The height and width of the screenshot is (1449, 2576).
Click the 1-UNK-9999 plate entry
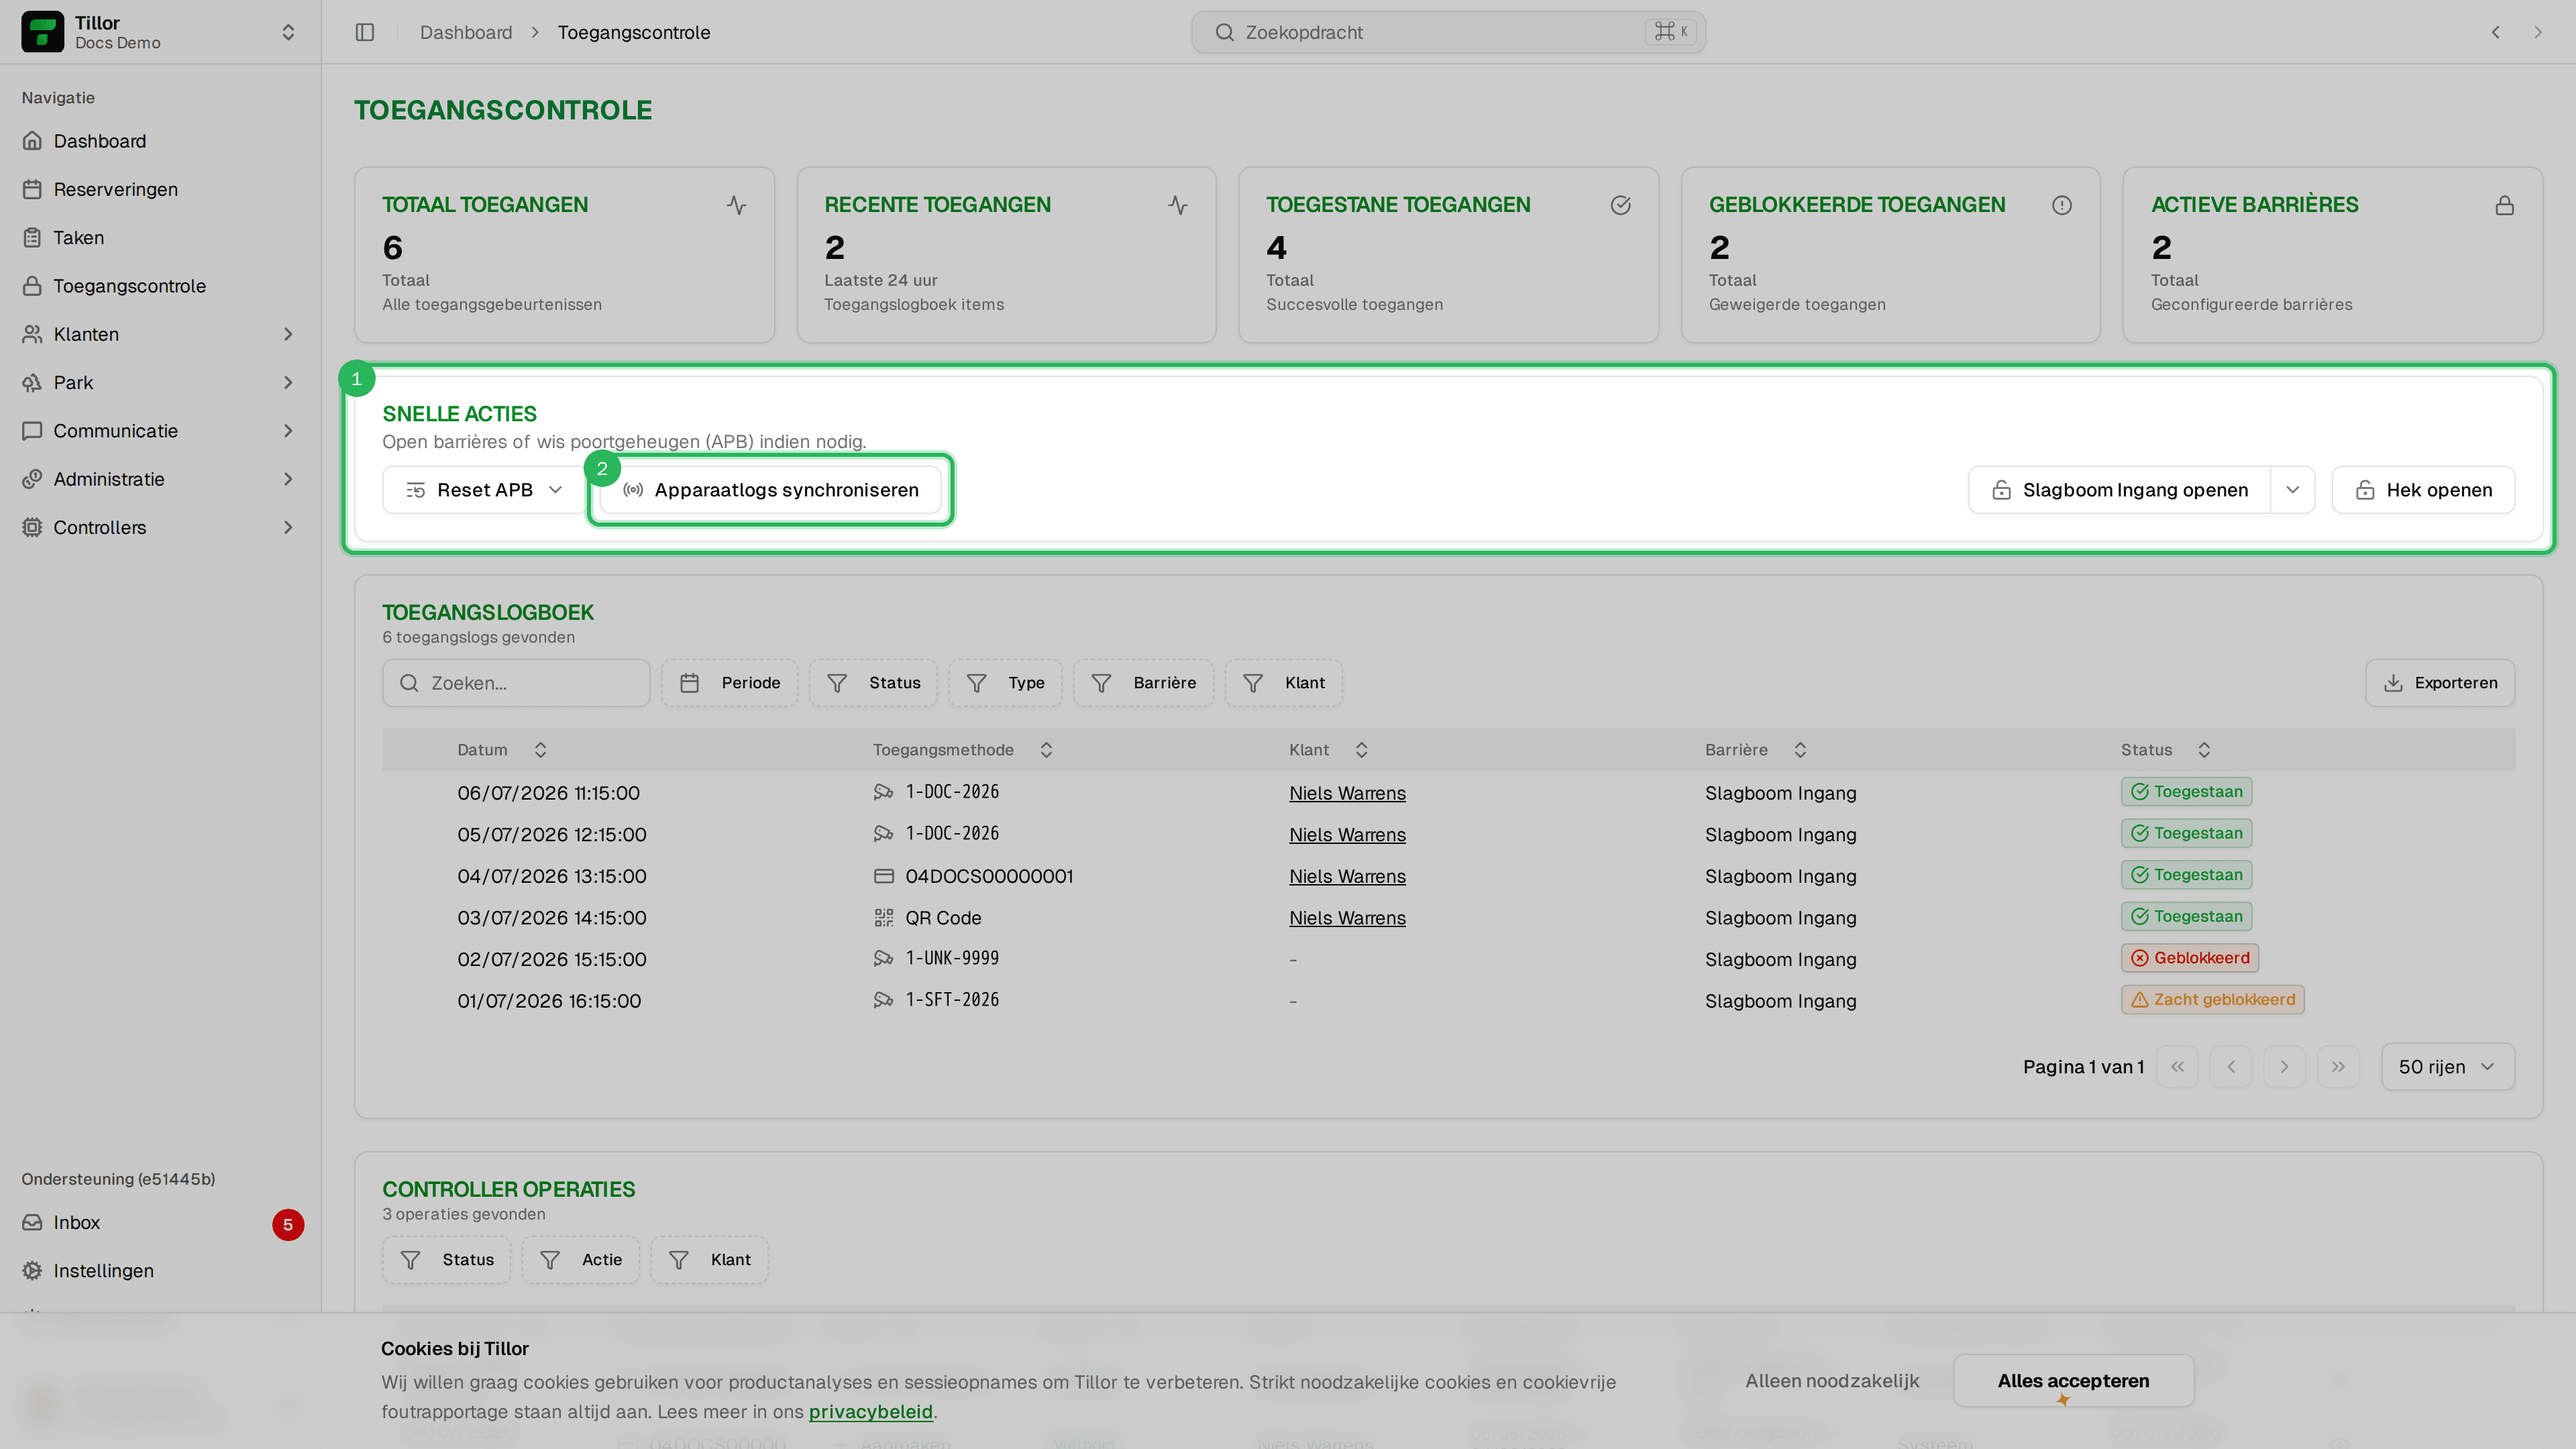(952, 958)
